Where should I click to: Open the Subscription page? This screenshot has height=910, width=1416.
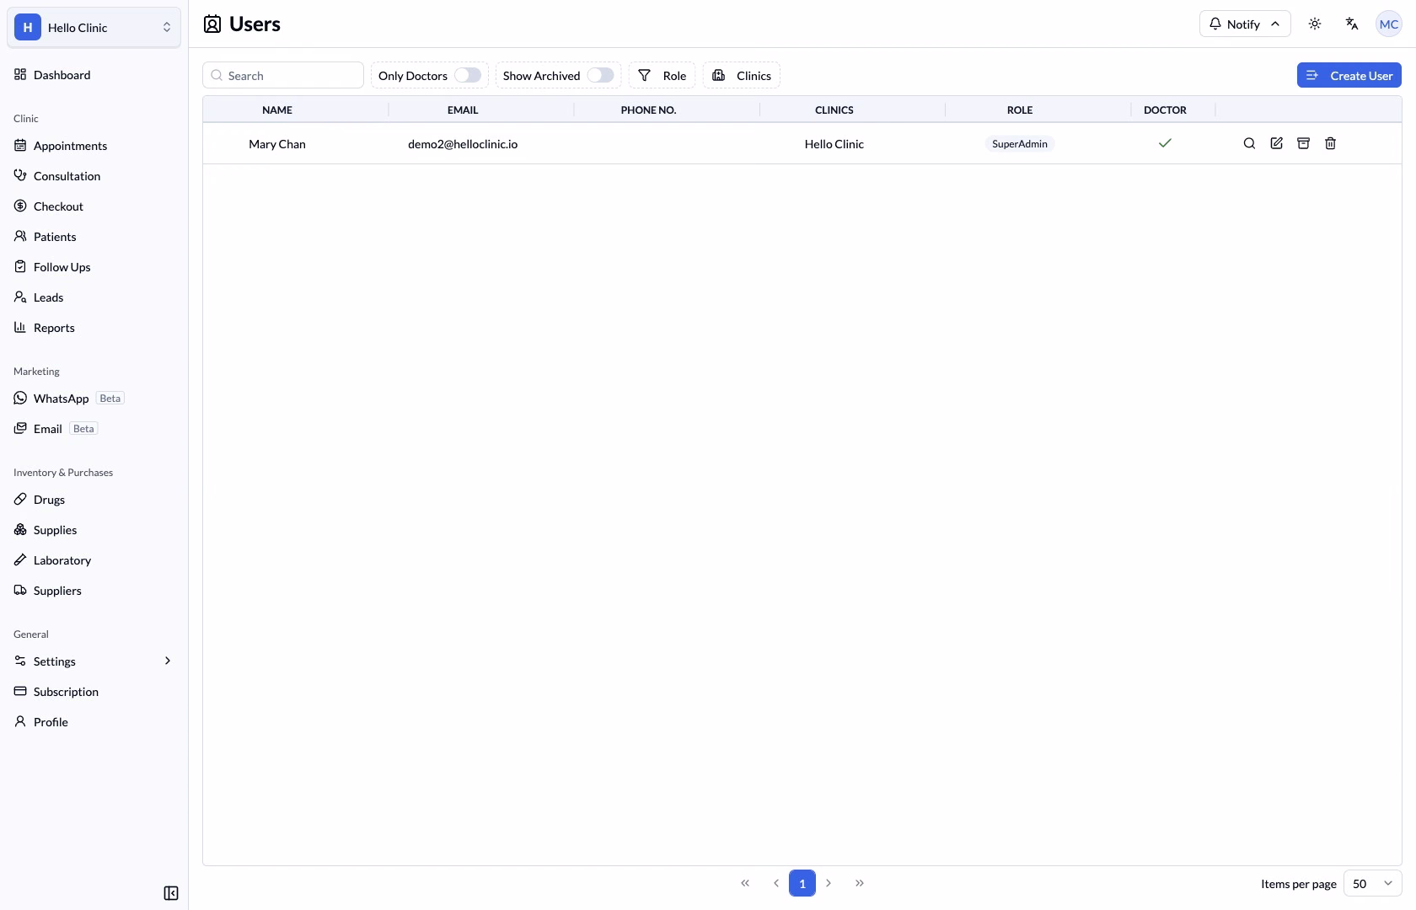94,692
